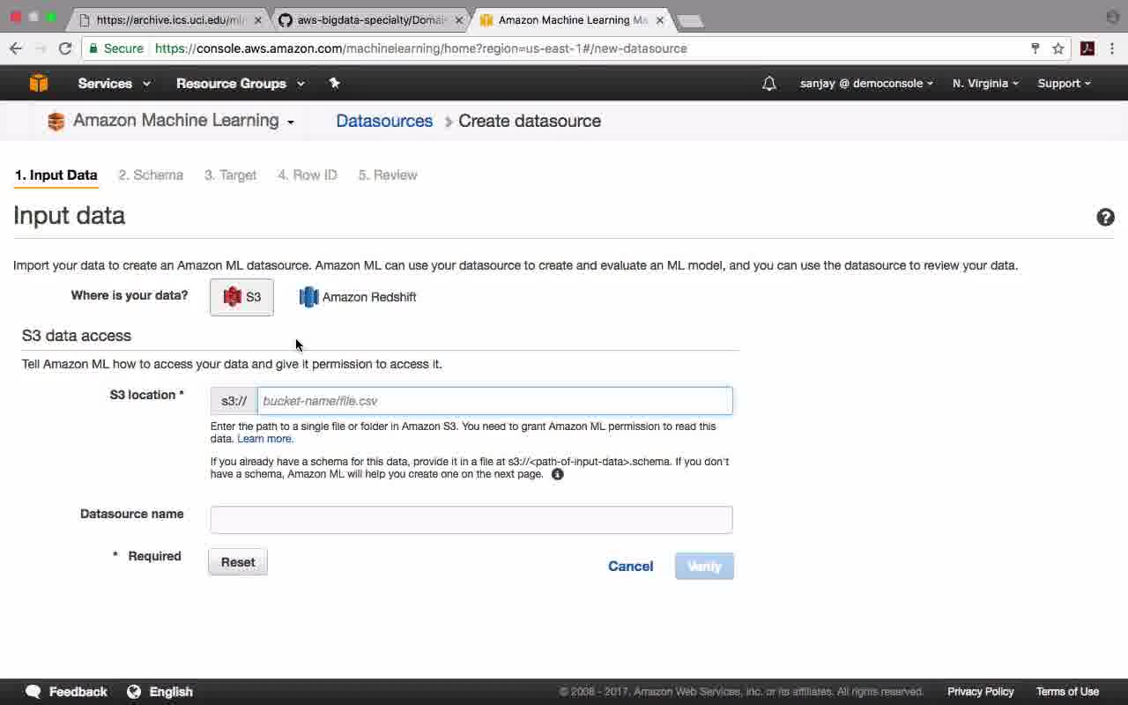Click the AWS cube logo icon
Screen dimensions: 1128x705
tap(39, 83)
